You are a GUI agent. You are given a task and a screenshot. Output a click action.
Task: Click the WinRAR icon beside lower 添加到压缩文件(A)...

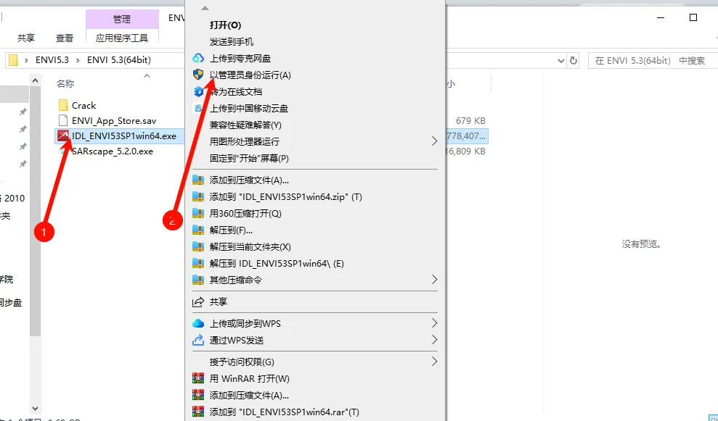(197, 396)
